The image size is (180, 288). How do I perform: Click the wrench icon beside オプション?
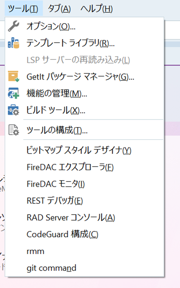13,27
